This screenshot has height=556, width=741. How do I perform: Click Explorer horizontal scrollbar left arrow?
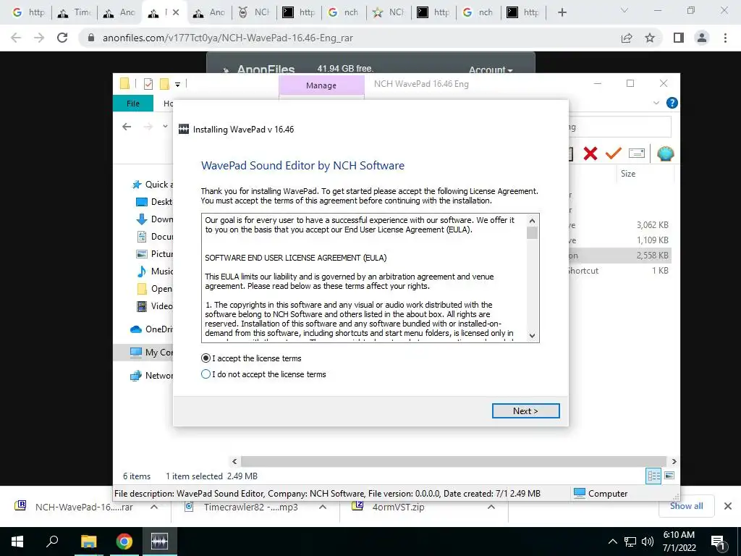(234, 461)
